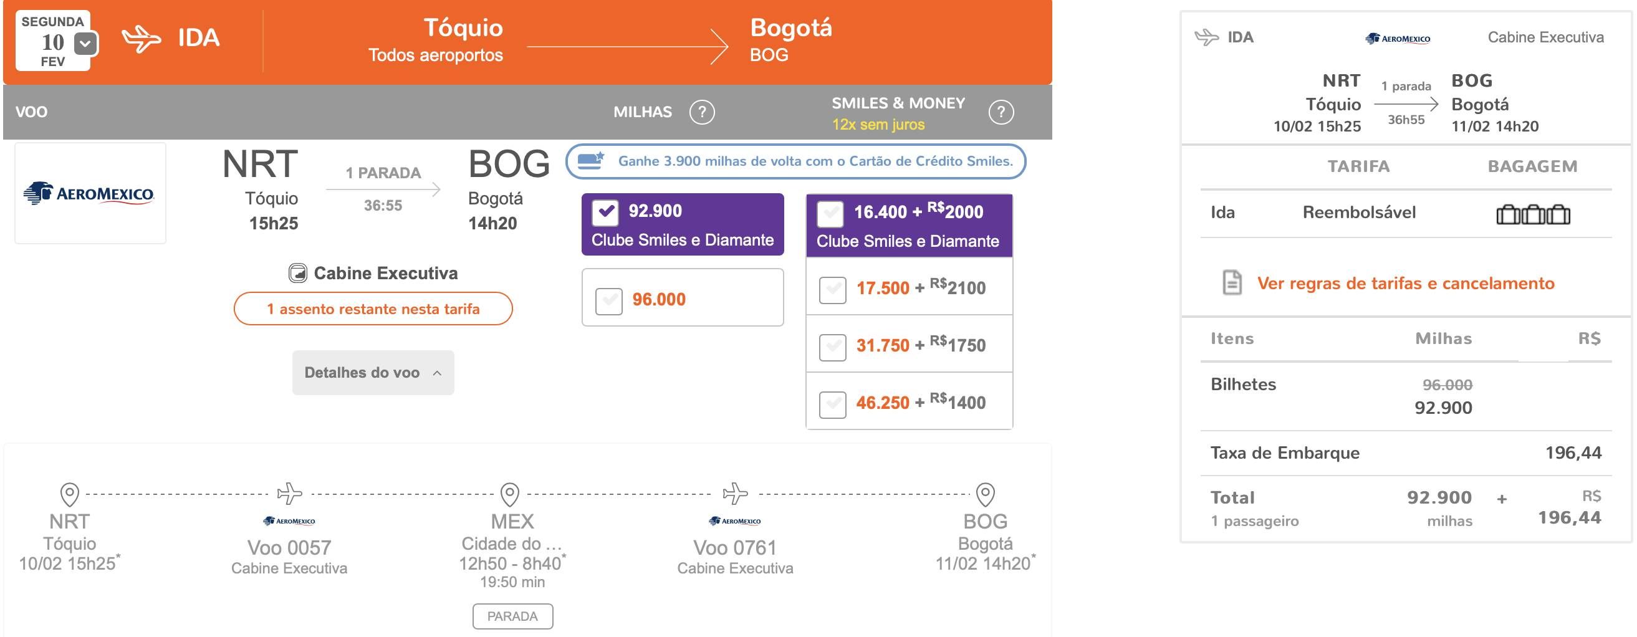Open the date dropdown next to 10 FEV
This screenshot has height=637, width=1637.
tap(86, 44)
